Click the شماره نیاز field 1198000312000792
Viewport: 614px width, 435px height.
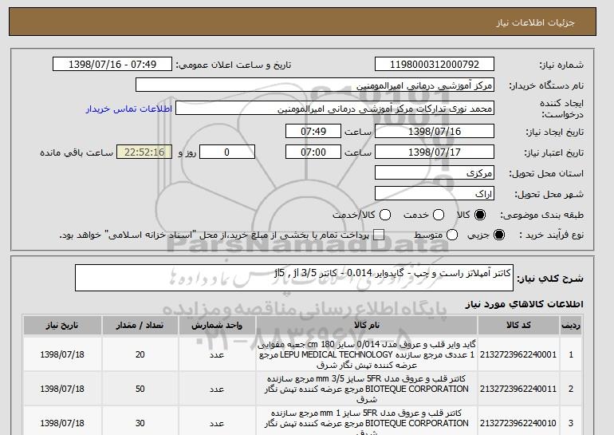click(435, 65)
